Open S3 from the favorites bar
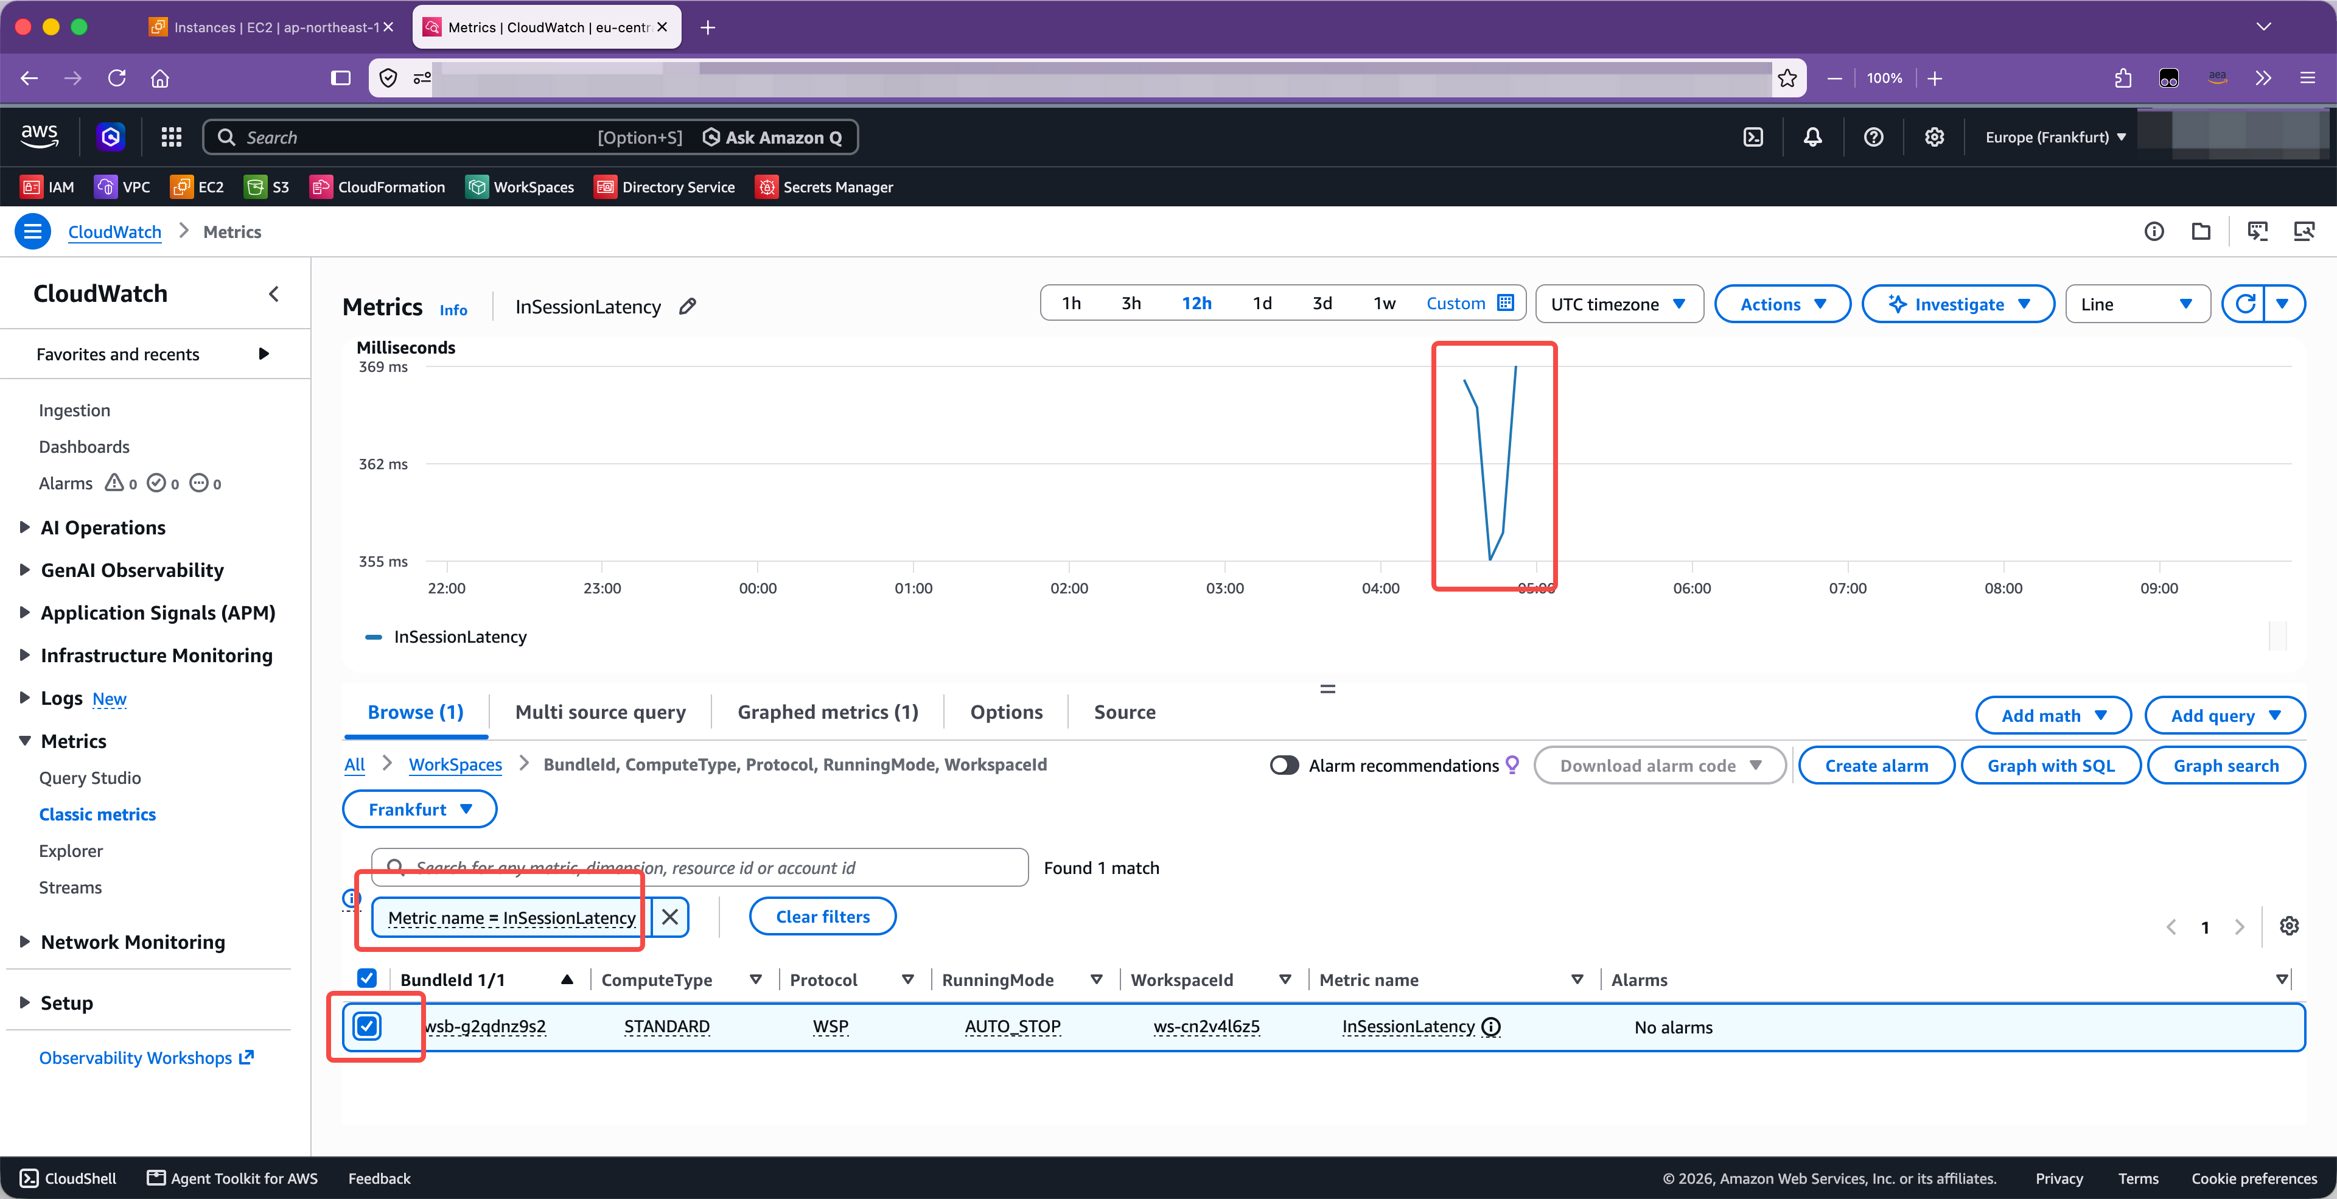The width and height of the screenshot is (2337, 1199). click(267, 187)
